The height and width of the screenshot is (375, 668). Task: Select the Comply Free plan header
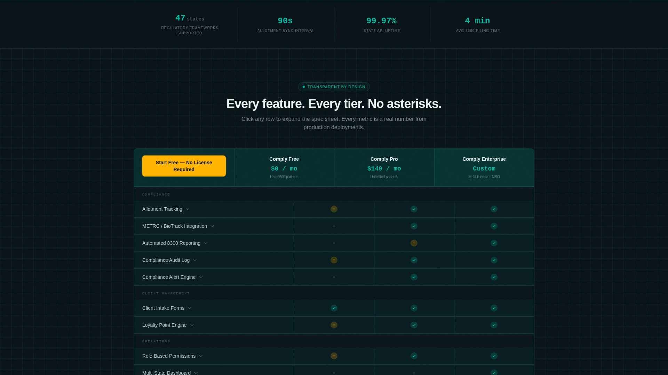284,168
